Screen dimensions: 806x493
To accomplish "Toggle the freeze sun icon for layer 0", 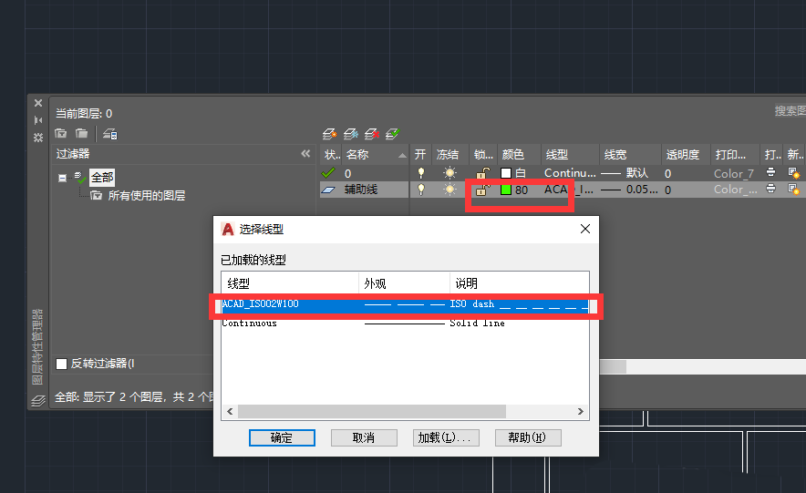I will (449, 173).
